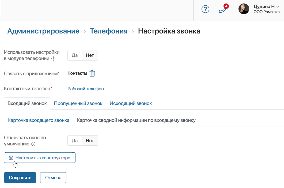Delete the linked Контакты app via trash icon
This screenshot has height=188, width=284.
[x=92, y=73]
